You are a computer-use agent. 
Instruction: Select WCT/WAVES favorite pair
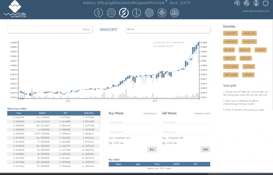pyautogui.click(x=231, y=67)
